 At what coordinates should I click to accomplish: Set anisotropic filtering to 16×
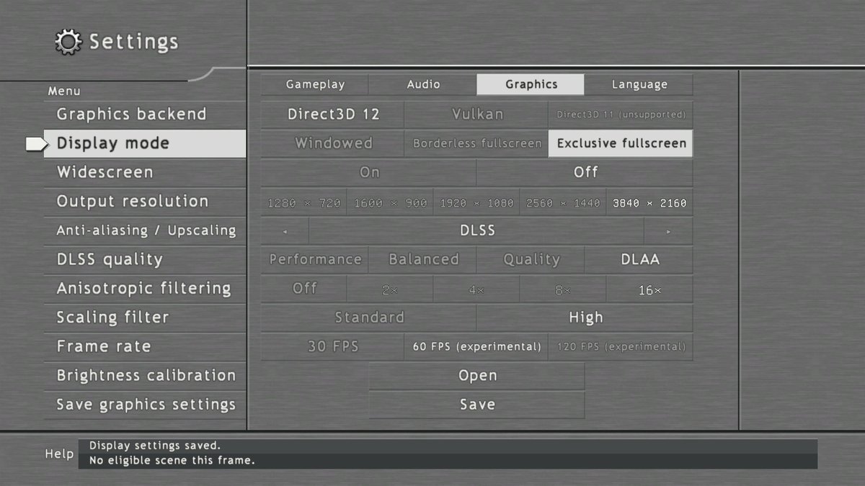point(649,289)
